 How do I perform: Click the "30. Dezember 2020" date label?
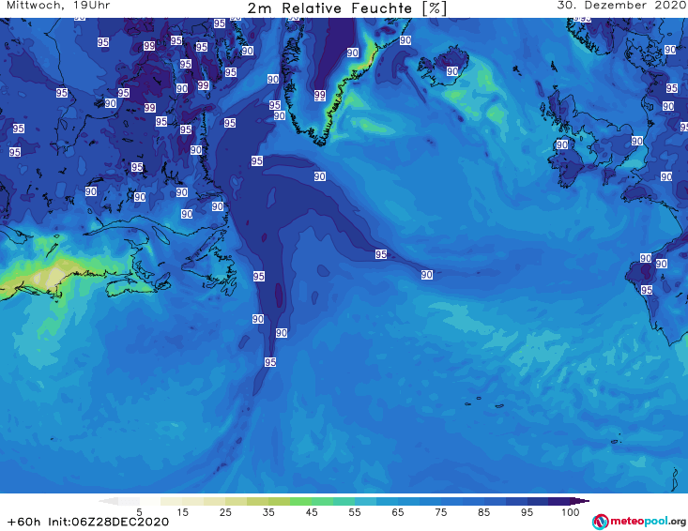(621, 6)
